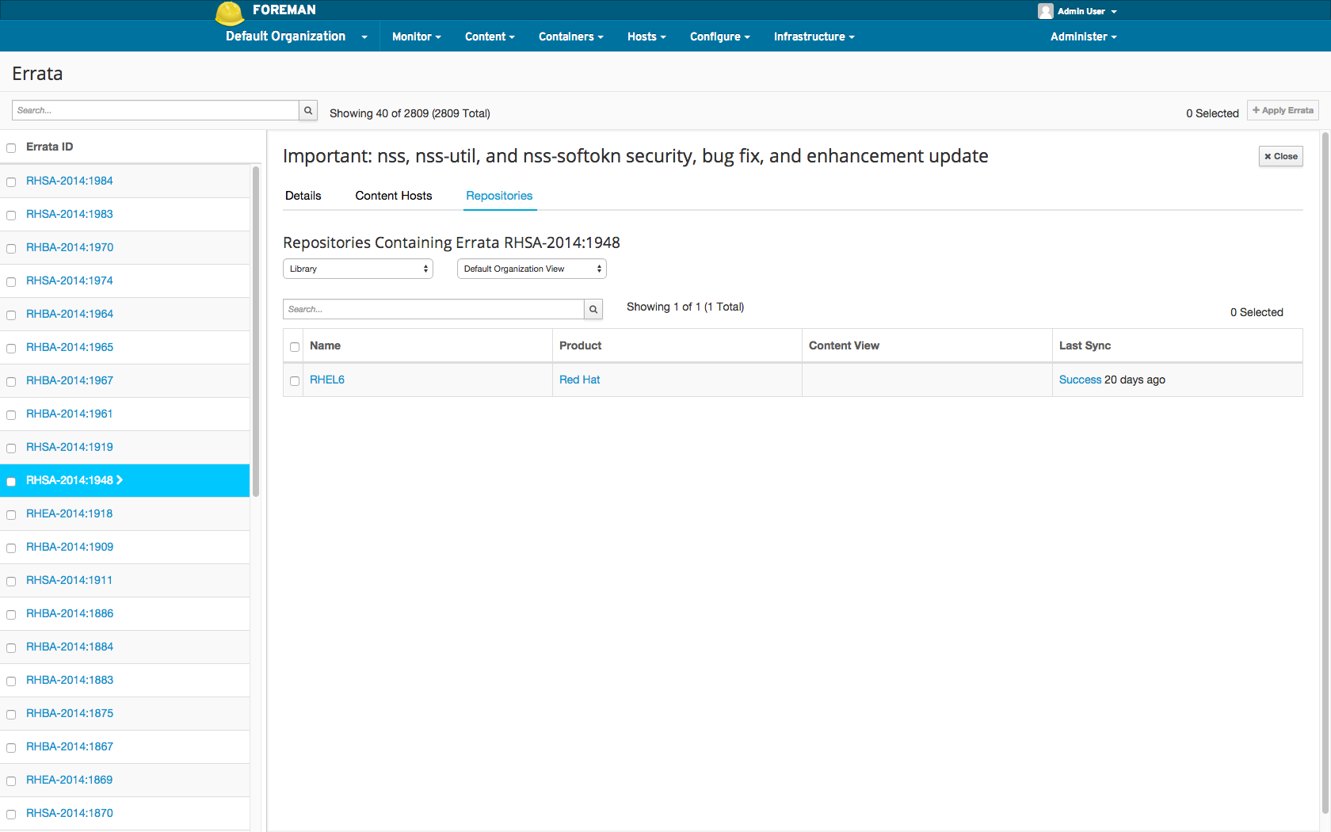Click the repositories search input field
The width and height of the screenshot is (1331, 832).
point(433,310)
